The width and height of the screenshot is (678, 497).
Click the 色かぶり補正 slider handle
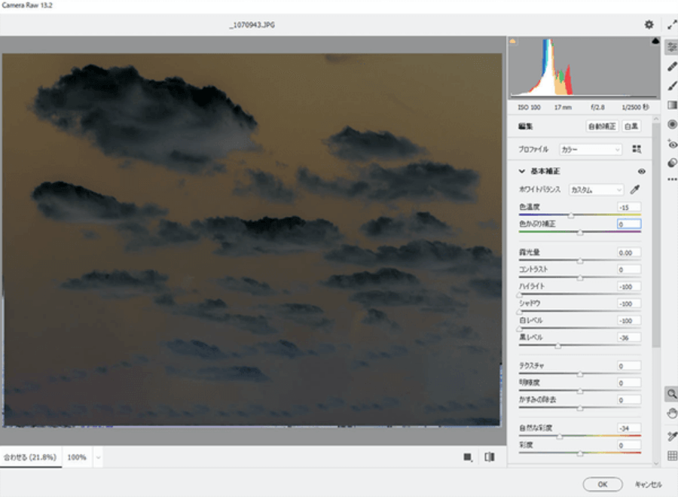click(580, 233)
